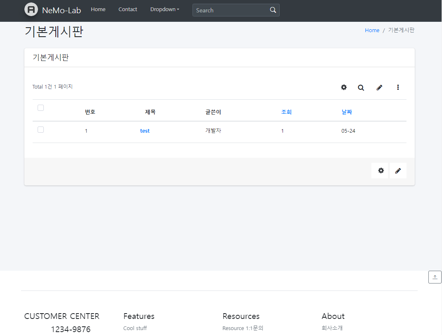Open the Home navbar item

[98, 9]
